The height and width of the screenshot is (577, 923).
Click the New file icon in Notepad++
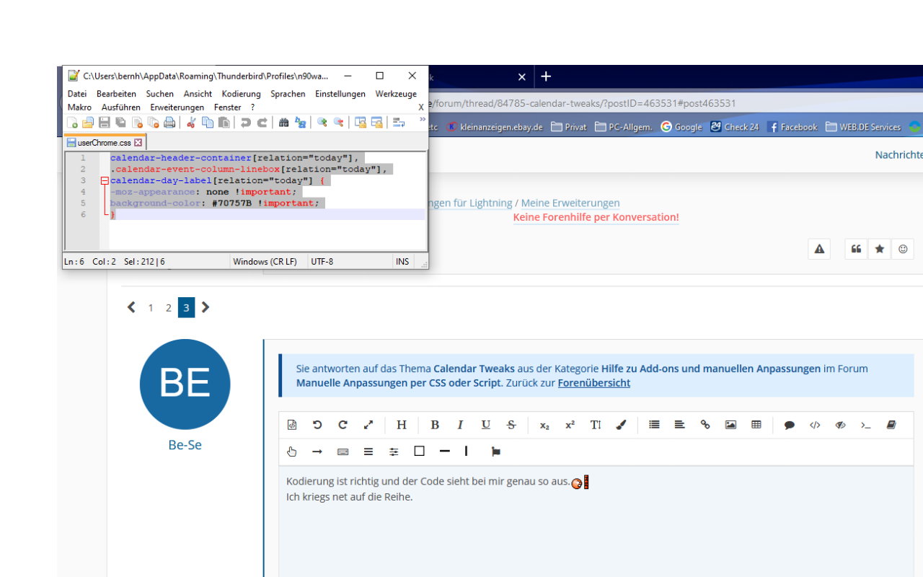click(72, 123)
